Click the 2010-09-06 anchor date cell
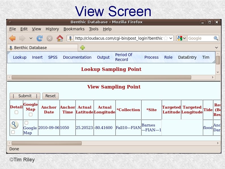 (49, 128)
